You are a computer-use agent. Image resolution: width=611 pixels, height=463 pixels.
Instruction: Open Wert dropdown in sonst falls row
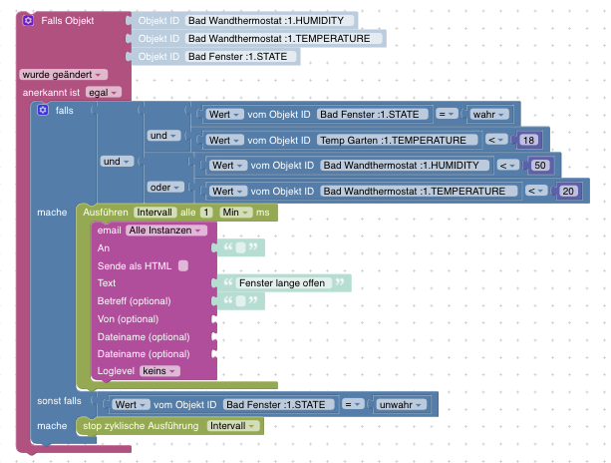point(131,404)
